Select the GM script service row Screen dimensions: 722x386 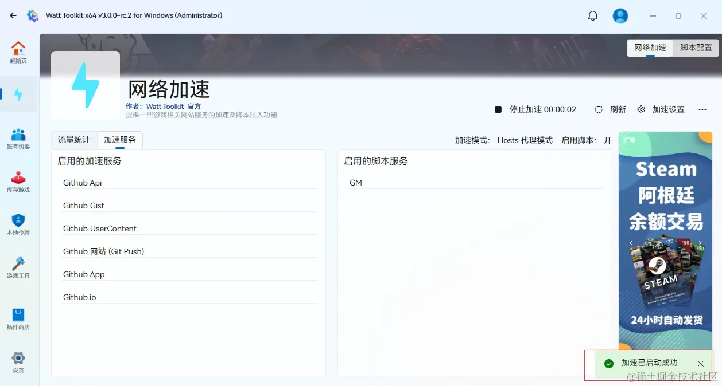coord(476,183)
